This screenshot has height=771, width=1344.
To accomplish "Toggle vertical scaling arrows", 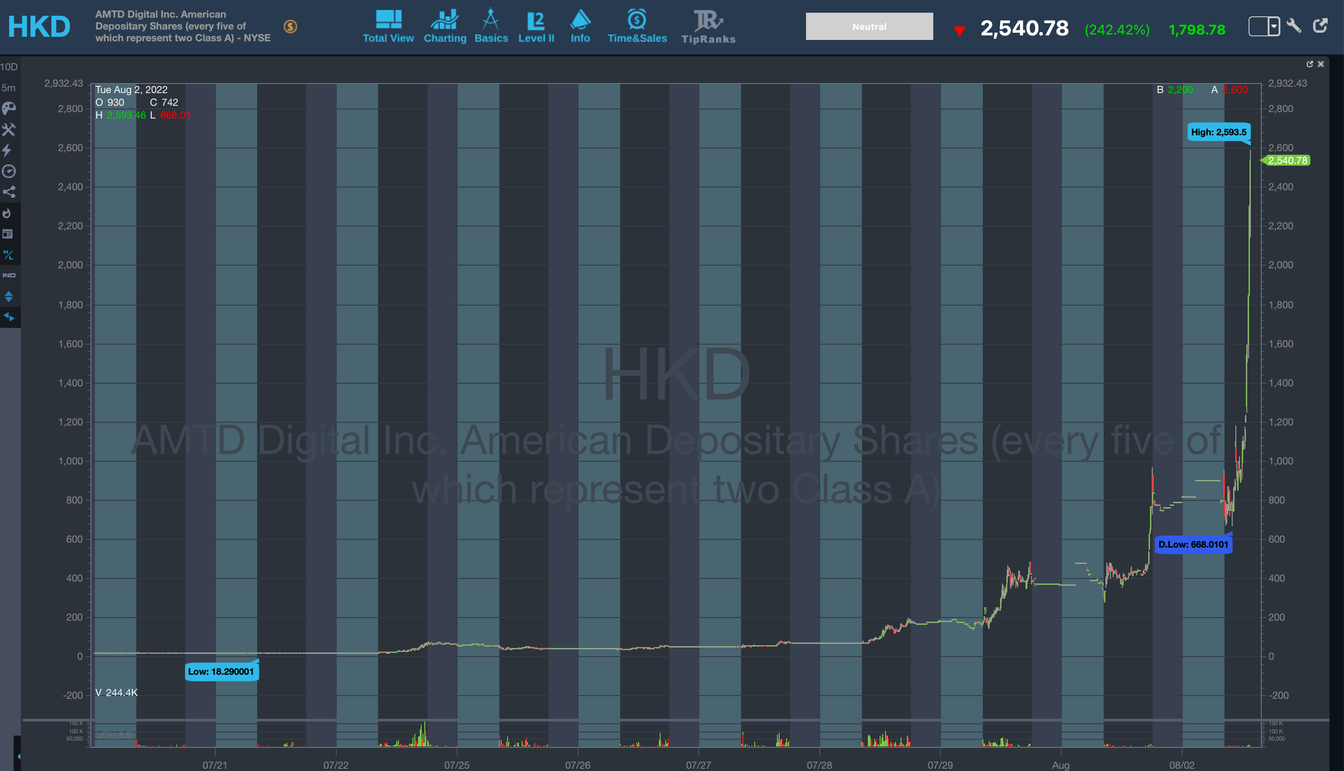I will 9,296.
